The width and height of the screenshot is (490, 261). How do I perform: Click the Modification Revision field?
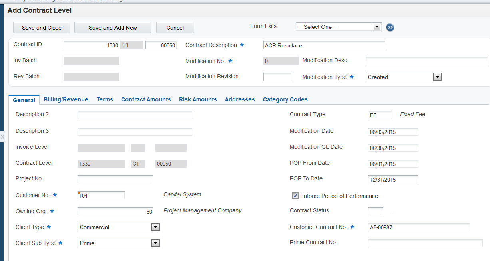point(277,77)
